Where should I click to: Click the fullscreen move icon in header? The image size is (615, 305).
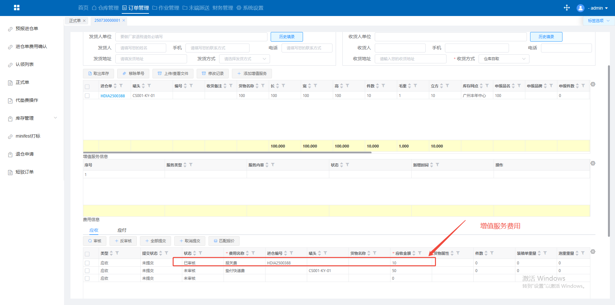pos(567,8)
